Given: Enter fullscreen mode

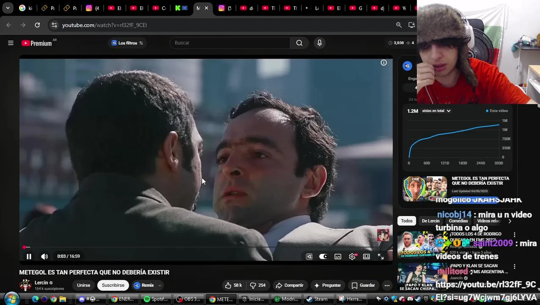Looking at the screenshot, I should click(381, 256).
